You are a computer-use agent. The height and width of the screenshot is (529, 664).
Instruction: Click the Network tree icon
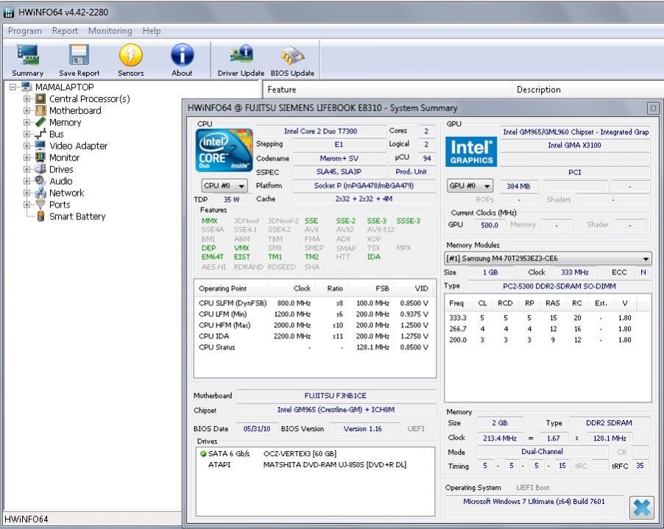tap(40, 193)
